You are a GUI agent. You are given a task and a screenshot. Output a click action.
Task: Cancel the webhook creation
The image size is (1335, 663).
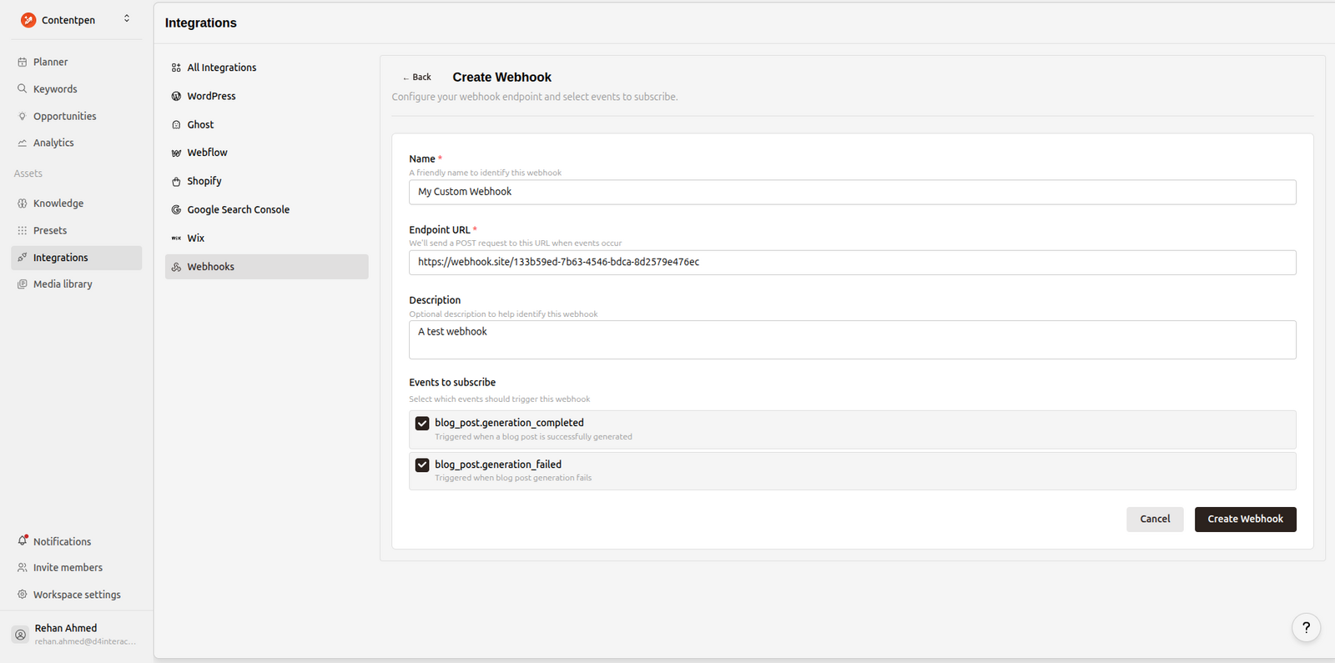[1154, 519]
